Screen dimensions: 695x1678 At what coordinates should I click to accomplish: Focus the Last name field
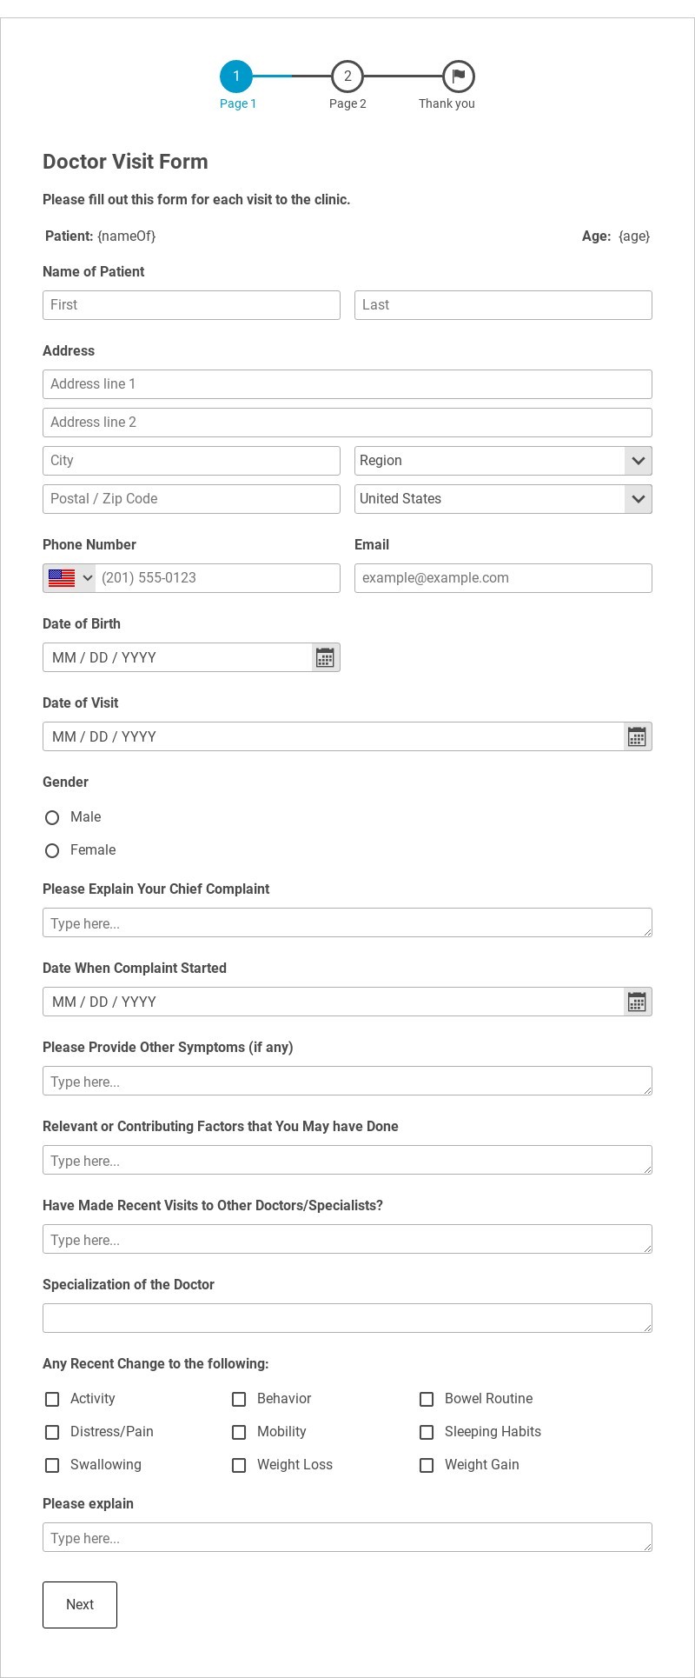click(503, 305)
